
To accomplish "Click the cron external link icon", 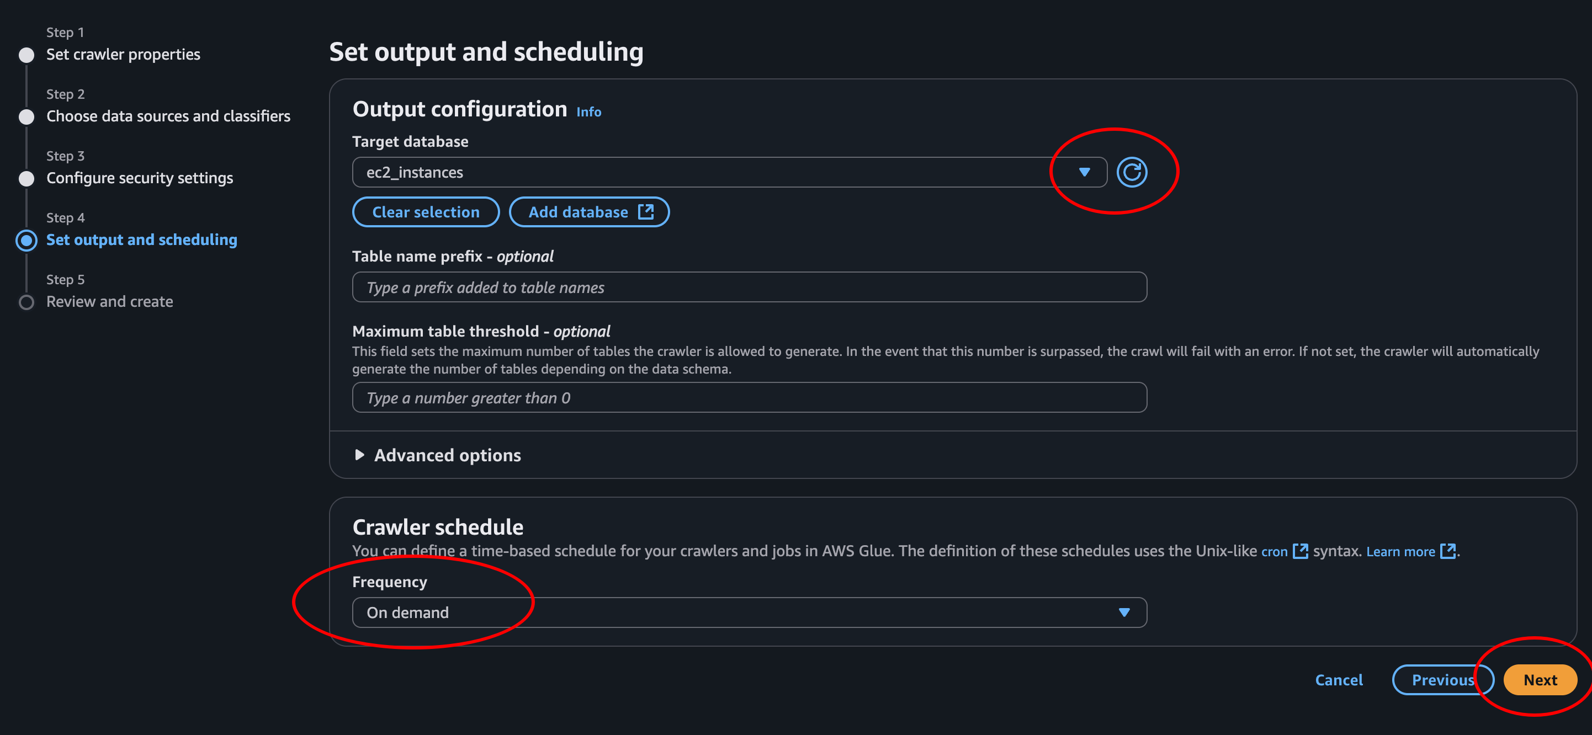I will click(1301, 551).
